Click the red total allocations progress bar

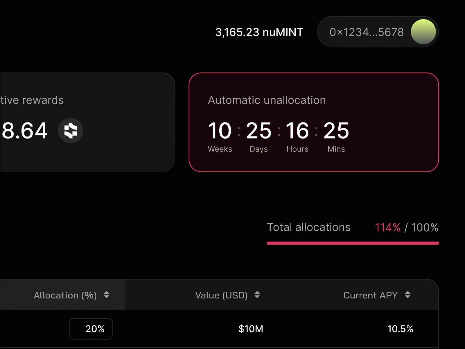[353, 243]
